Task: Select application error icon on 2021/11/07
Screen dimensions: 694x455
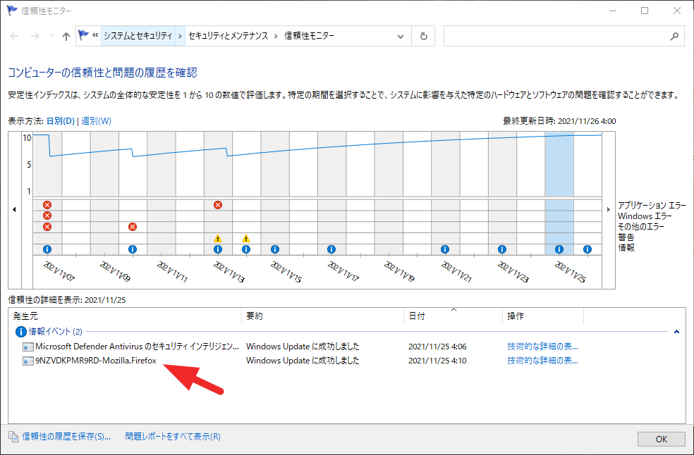Action: click(x=47, y=205)
